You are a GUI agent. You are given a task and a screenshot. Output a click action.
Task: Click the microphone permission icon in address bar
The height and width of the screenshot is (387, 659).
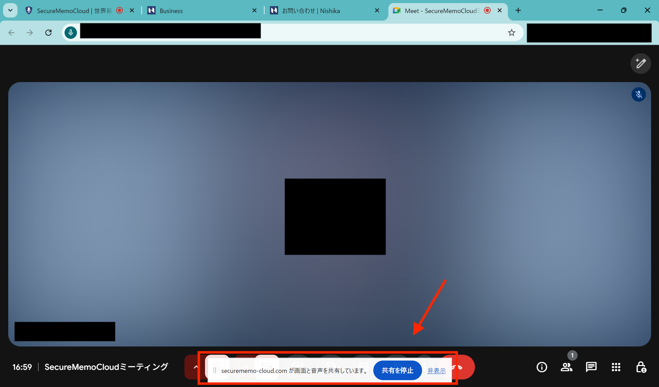click(71, 33)
